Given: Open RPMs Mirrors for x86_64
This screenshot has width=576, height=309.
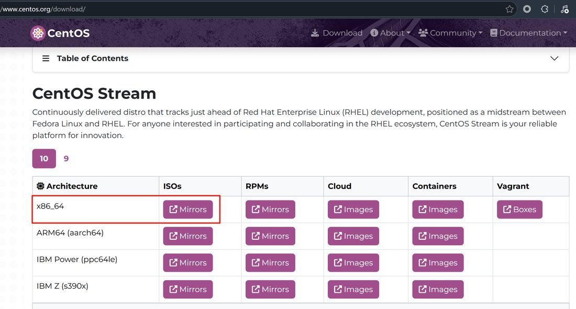Looking at the screenshot, I should tap(270, 209).
